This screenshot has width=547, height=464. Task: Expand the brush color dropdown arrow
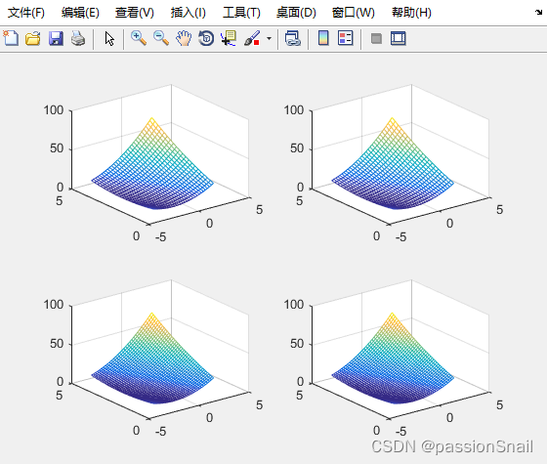269,38
